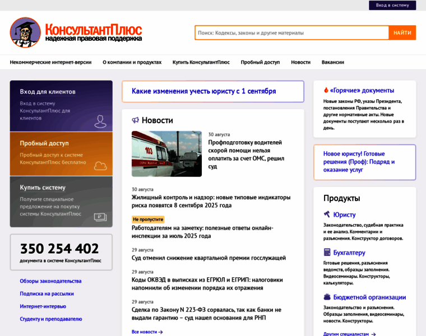Open news about Коды ОКВЭД в выписках
The image size is (426, 336).
(x=207, y=283)
